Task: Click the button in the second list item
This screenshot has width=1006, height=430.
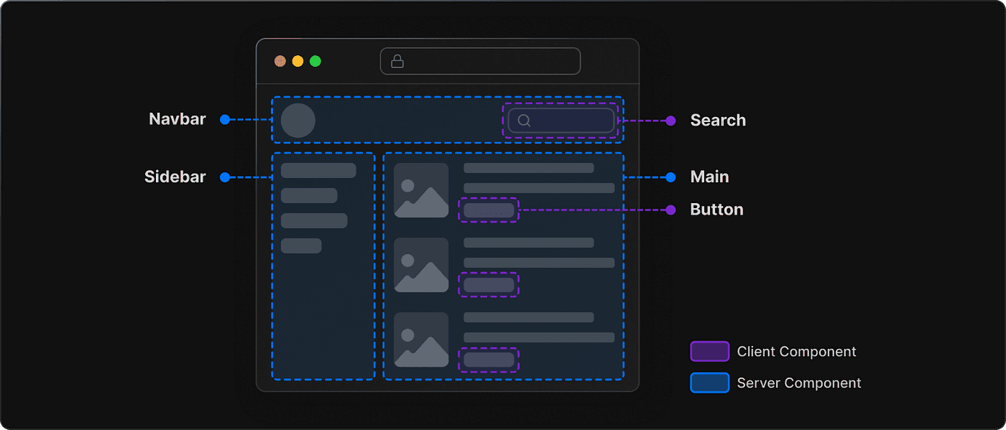Action: point(489,285)
